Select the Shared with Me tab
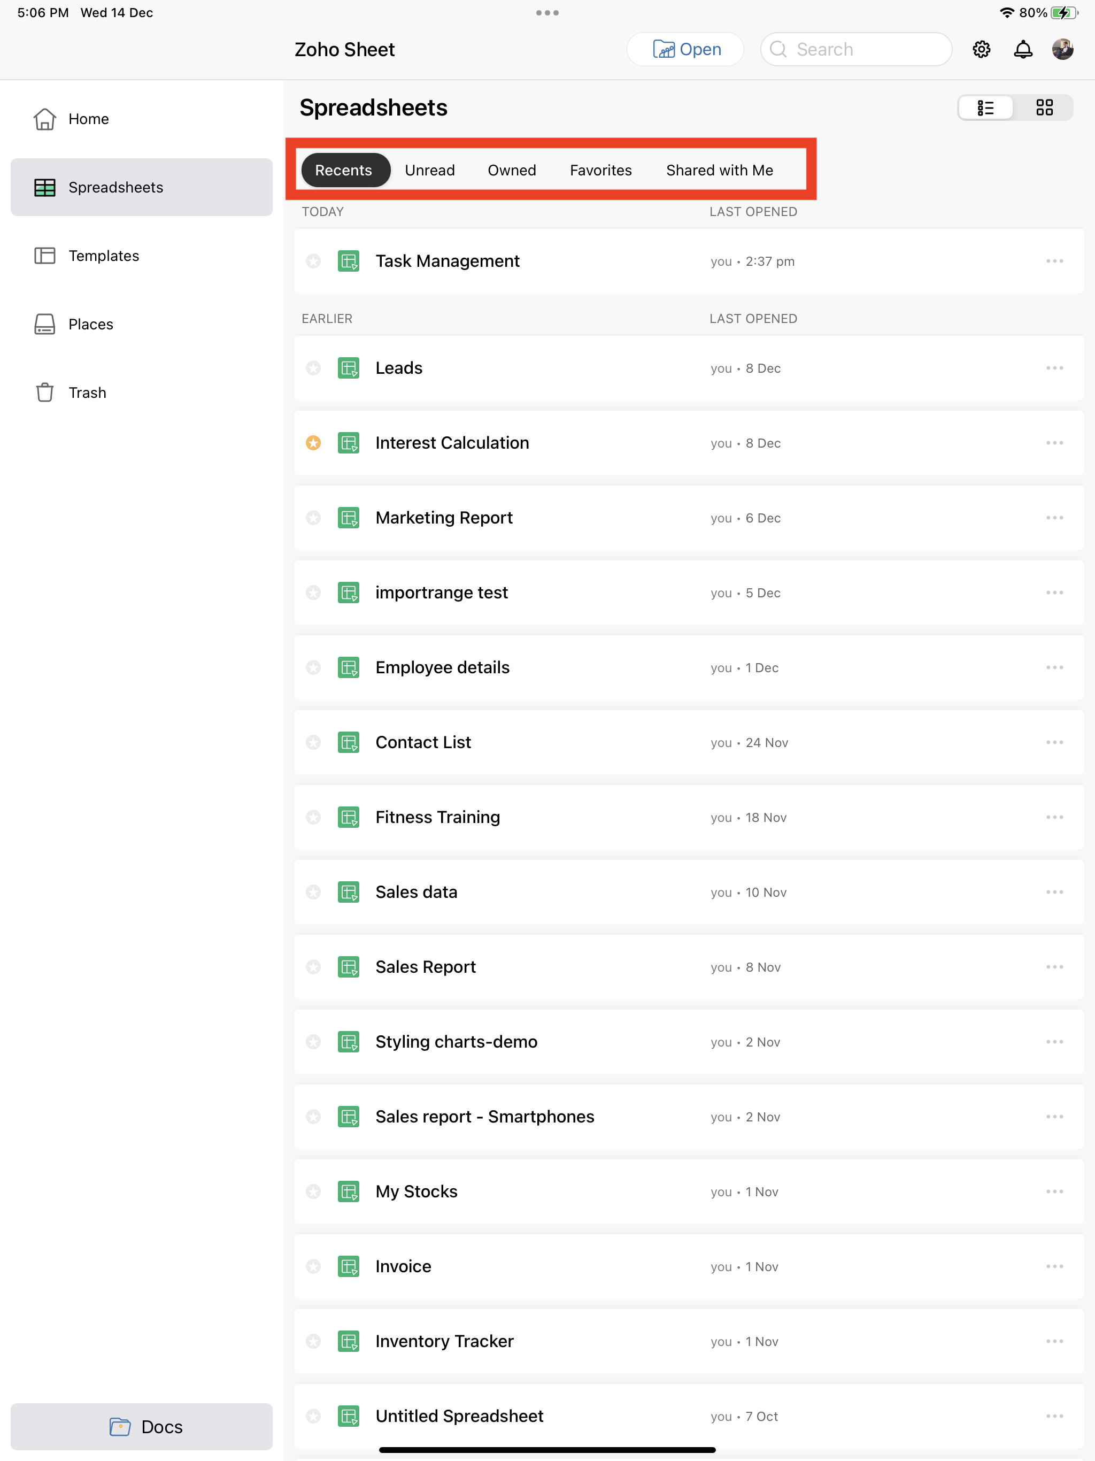 [x=719, y=171]
